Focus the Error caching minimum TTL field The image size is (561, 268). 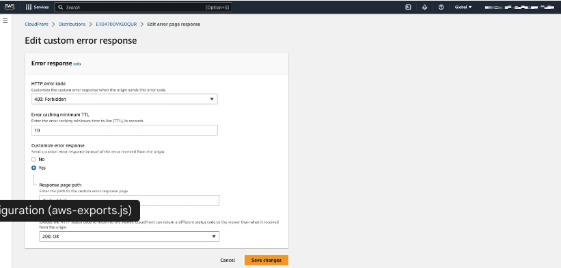[124, 130]
